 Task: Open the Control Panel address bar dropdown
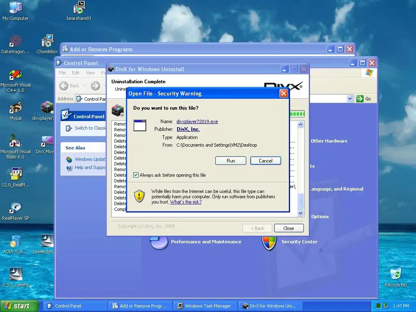pos(350,99)
